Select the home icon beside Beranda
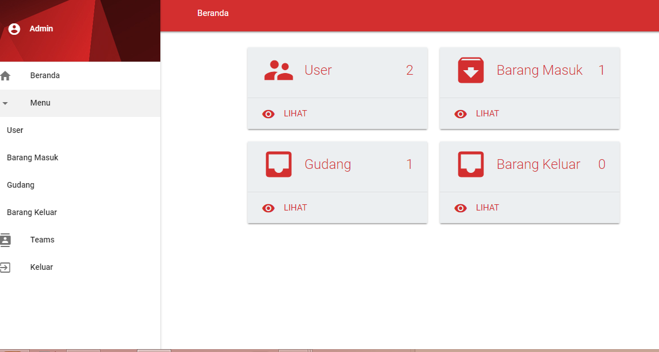The width and height of the screenshot is (659, 352). pos(6,75)
